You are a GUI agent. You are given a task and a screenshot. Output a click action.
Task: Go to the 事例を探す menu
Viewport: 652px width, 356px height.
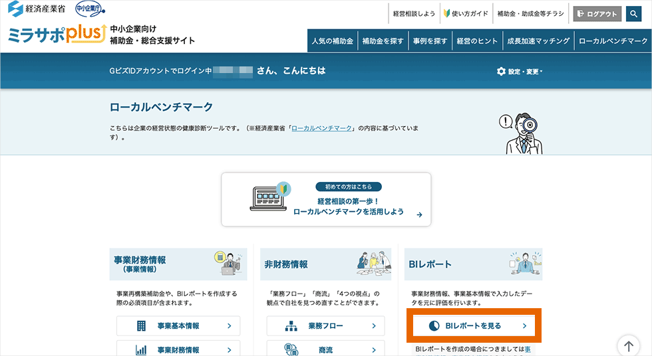pyautogui.click(x=430, y=41)
